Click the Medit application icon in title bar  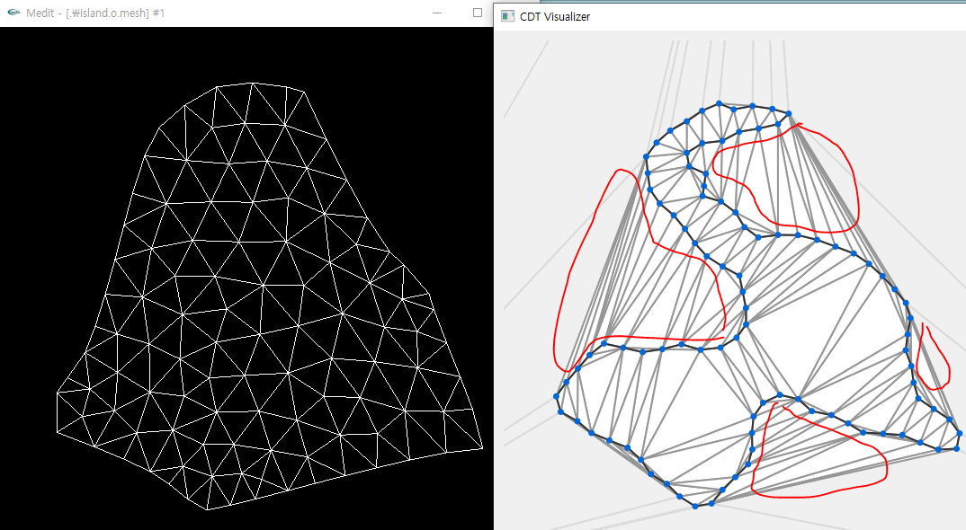pyautogui.click(x=14, y=13)
